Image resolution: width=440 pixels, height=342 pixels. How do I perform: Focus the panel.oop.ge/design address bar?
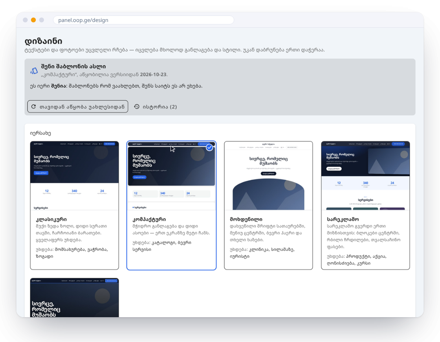pos(143,20)
